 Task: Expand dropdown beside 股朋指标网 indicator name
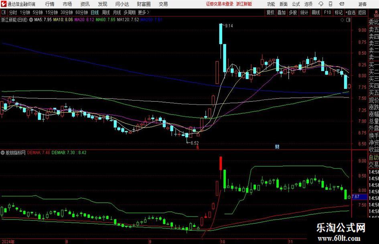(3, 153)
